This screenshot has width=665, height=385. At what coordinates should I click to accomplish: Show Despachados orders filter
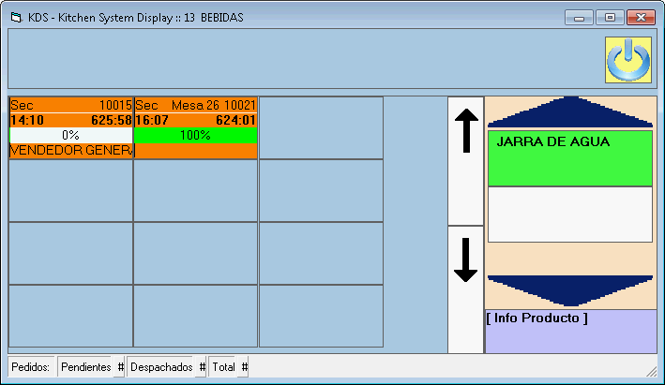(166, 367)
